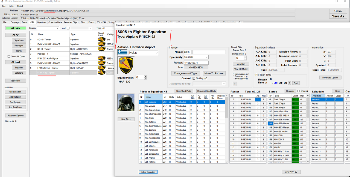The width and height of the screenshot is (350, 177).
Task: Click the large squadron emblem patch image
Action: [x=126, y=65]
